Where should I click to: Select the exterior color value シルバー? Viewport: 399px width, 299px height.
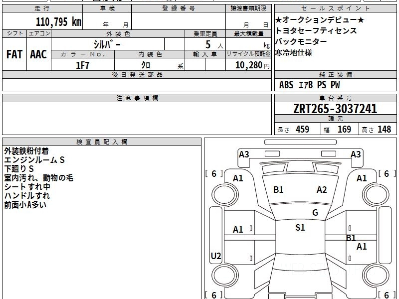pyautogui.click(x=107, y=44)
